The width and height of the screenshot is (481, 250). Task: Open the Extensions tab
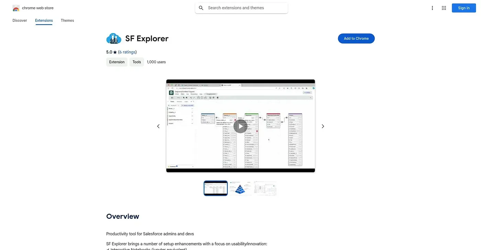tap(44, 21)
